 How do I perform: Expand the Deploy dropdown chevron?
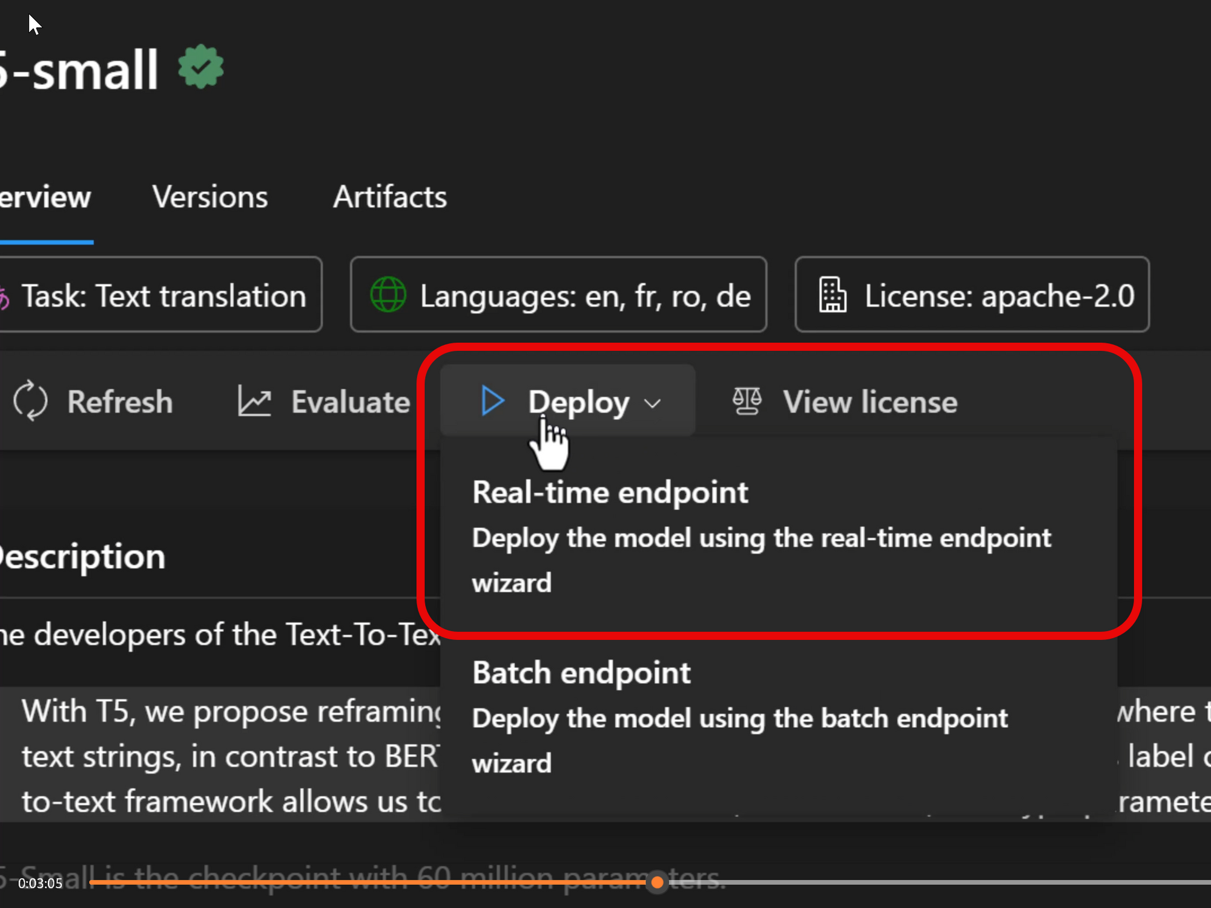(653, 403)
